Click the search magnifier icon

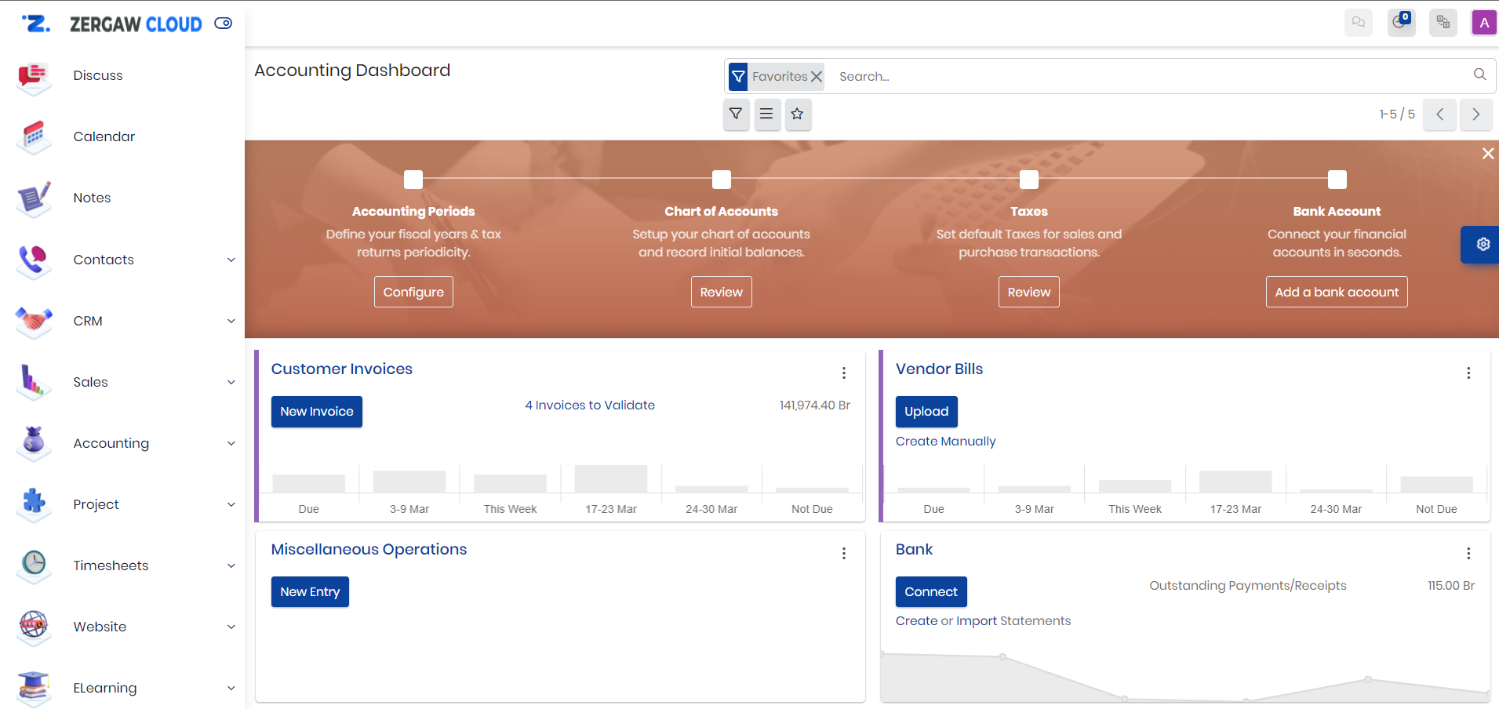pyautogui.click(x=1479, y=75)
